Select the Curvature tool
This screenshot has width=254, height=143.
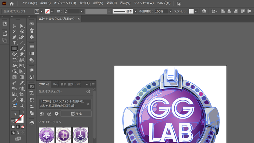tap(21, 37)
